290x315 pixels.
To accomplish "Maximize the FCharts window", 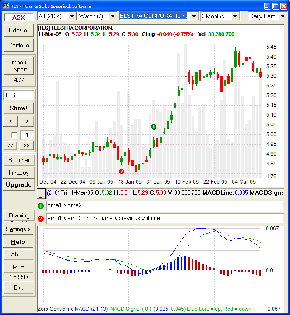I will (276, 6).
